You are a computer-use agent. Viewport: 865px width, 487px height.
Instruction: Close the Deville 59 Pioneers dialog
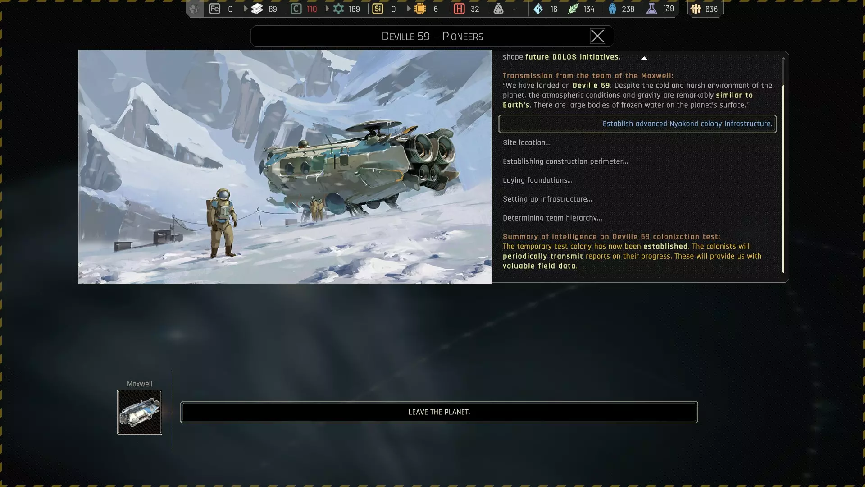(x=597, y=36)
